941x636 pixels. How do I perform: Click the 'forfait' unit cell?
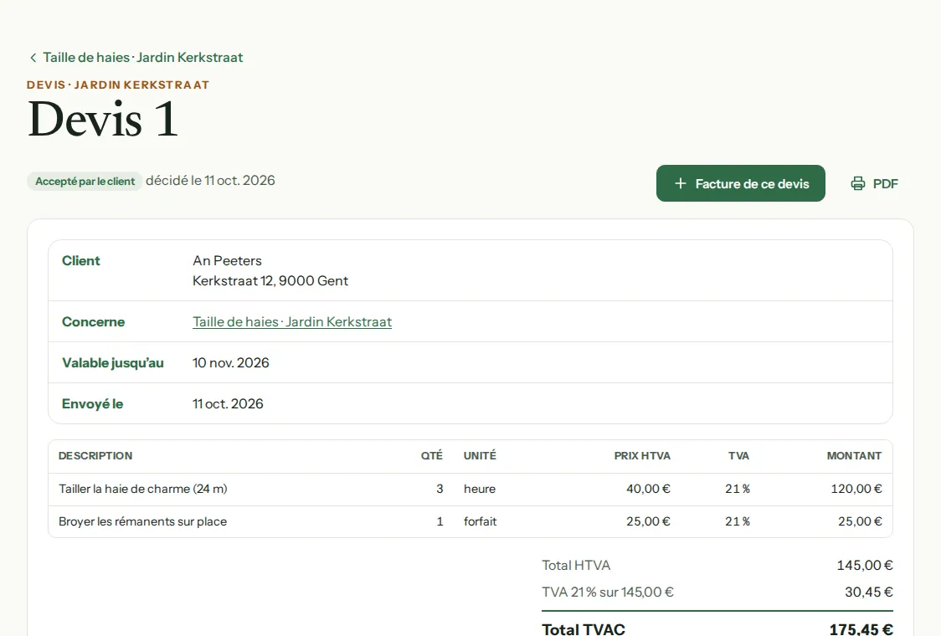click(x=480, y=521)
